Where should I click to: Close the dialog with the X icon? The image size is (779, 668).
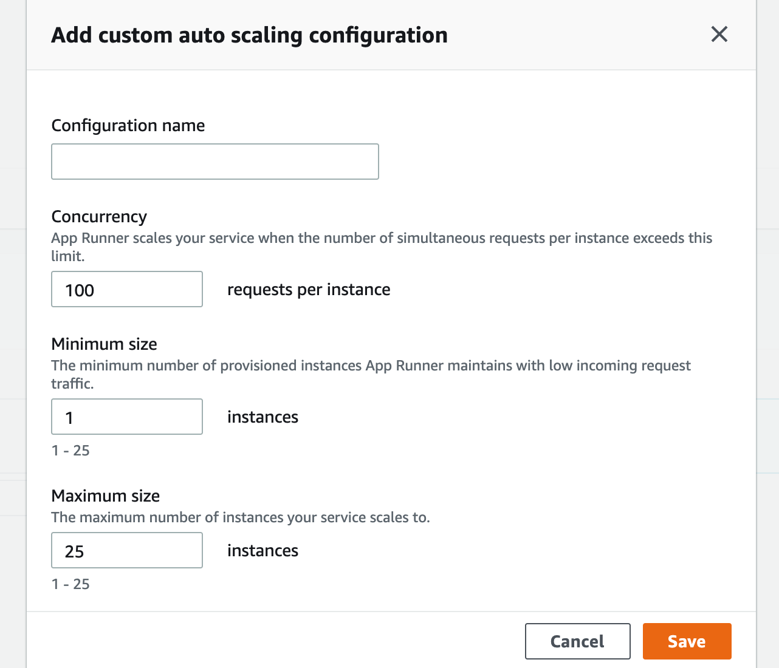click(719, 35)
